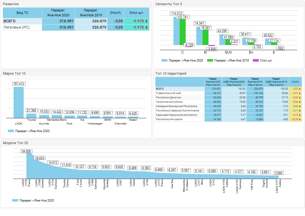Screen dimensions: 305x216
Task: Sort by Откл шт. column header
Action: [x=136, y=13]
